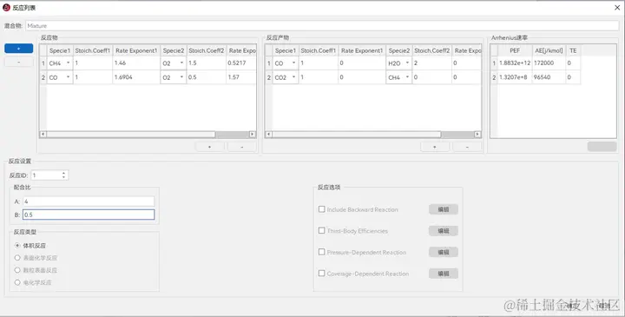Screen dimensions: 625x317
Task: Enable Pressure-Dependent Reaction checkbox
Action: click(322, 252)
